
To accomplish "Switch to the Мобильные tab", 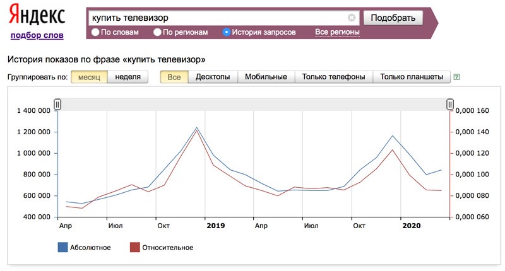I will pos(266,77).
